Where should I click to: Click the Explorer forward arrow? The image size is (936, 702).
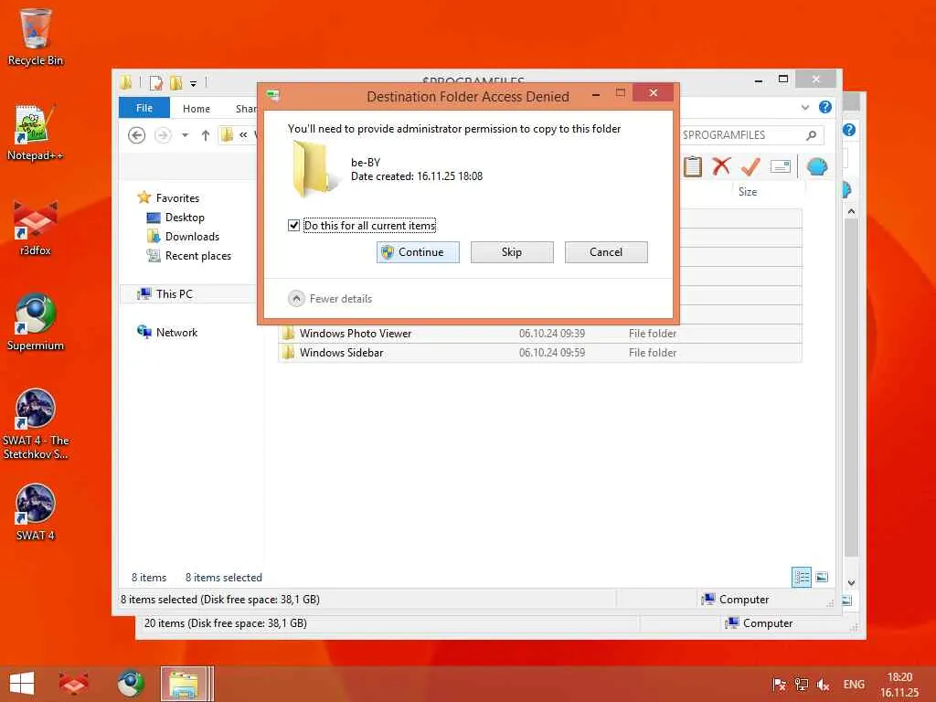pos(163,135)
